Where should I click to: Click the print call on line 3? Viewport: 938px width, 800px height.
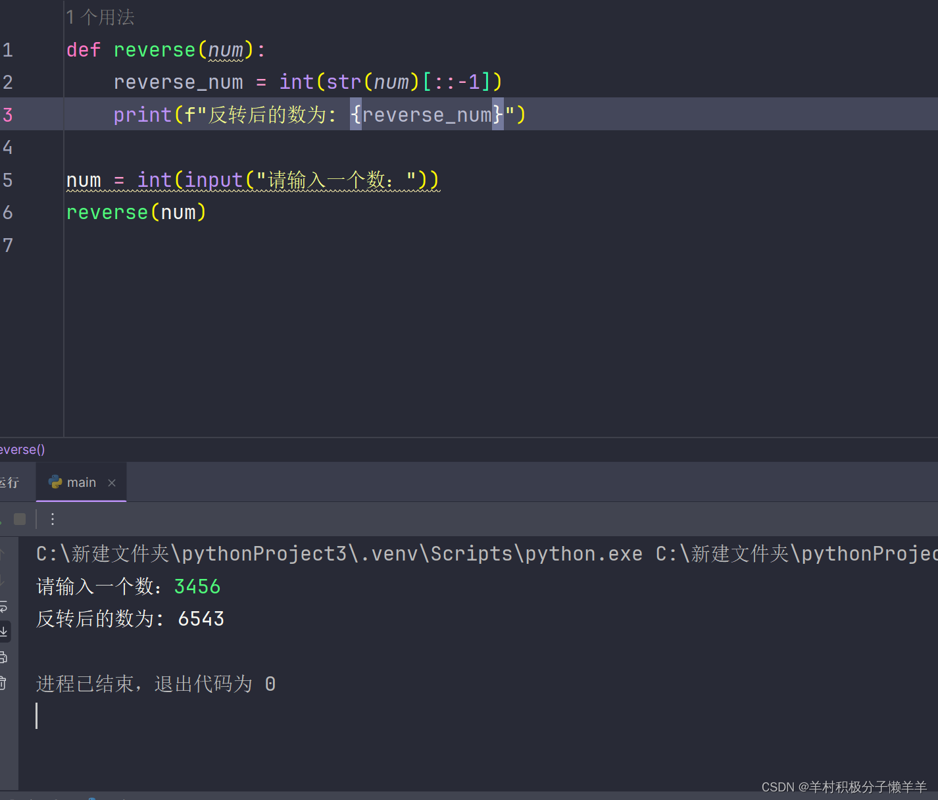click(x=143, y=115)
